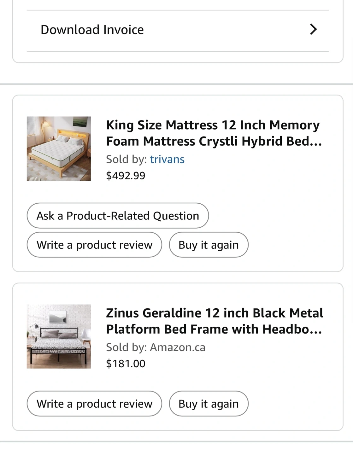Tap the Download Invoice chevron arrow
This screenshot has height=454, width=353.
(x=313, y=29)
